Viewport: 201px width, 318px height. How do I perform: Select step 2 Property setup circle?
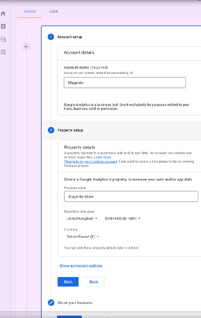(51, 130)
